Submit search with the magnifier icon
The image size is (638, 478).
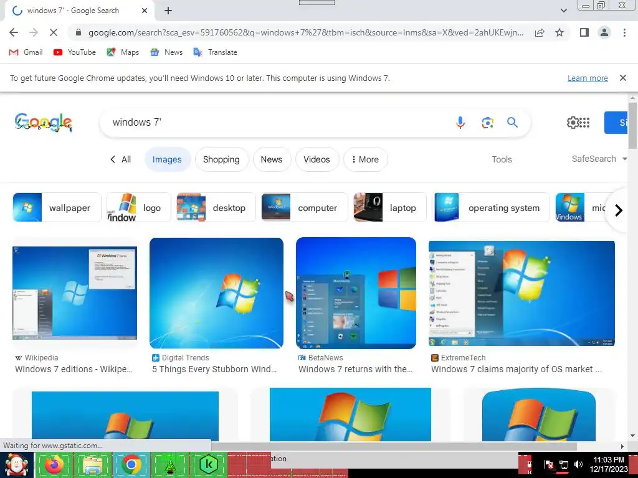point(512,123)
